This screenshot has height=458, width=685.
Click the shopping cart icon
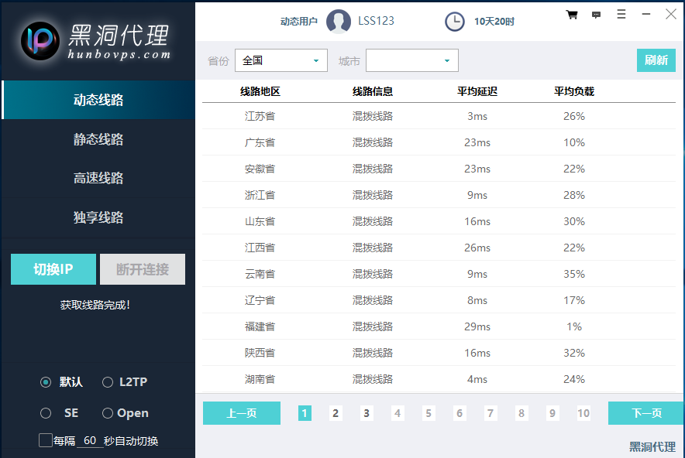tap(572, 14)
